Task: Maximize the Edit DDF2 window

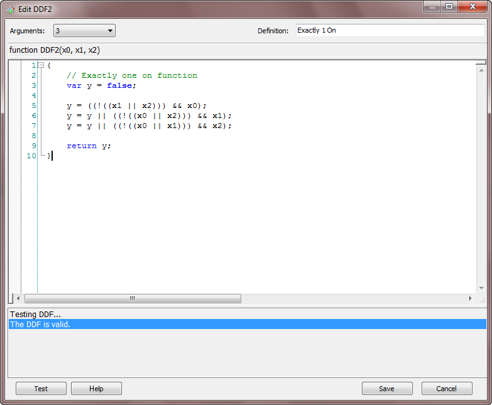Action: 449,7
